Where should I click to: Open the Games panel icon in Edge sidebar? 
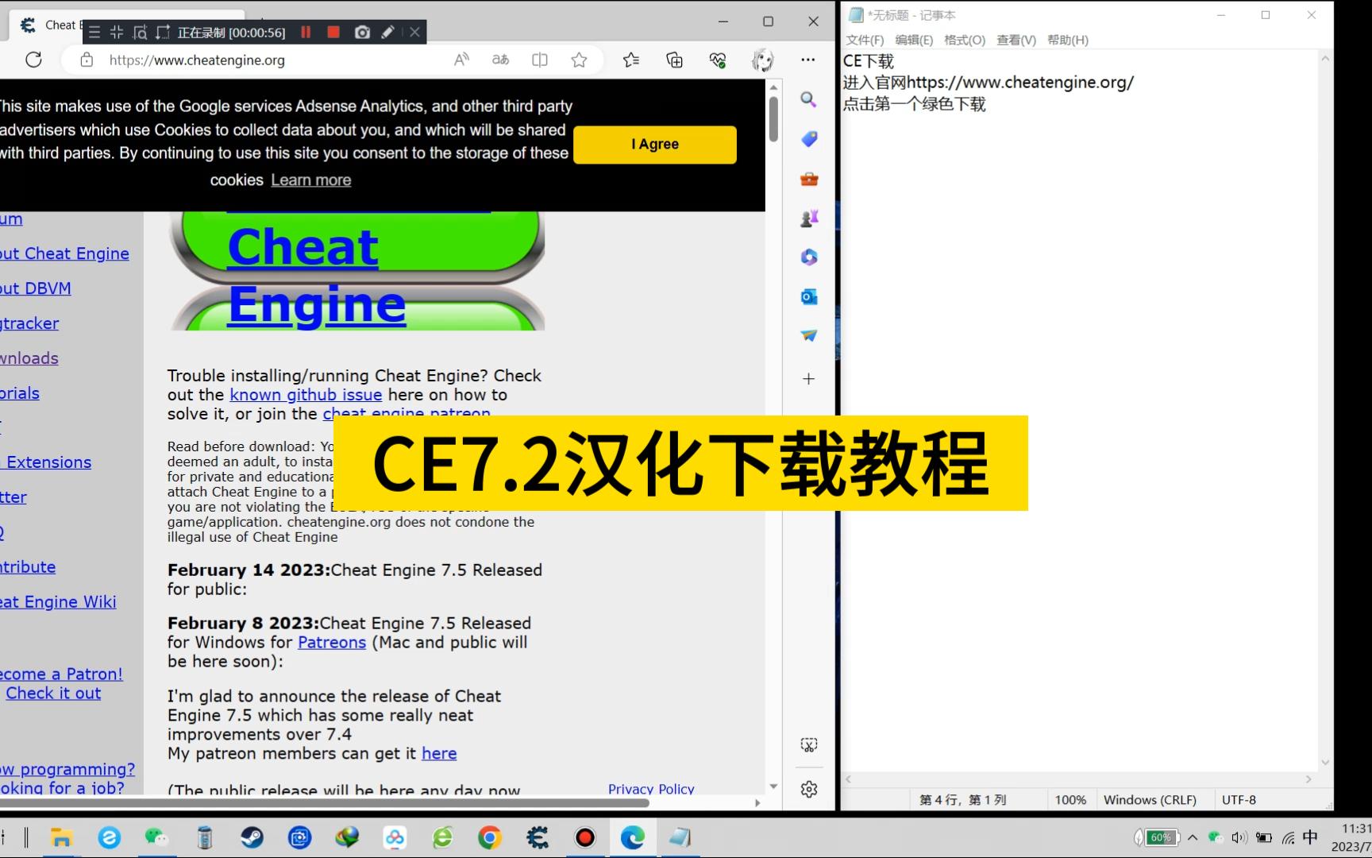(x=808, y=218)
